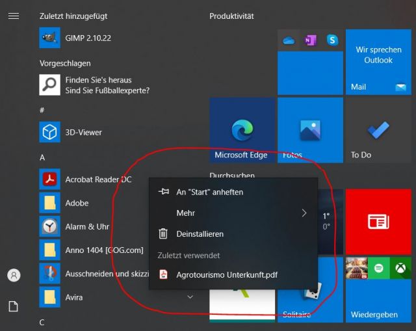
Task: Open the Fotos tile
Action: (x=310, y=130)
